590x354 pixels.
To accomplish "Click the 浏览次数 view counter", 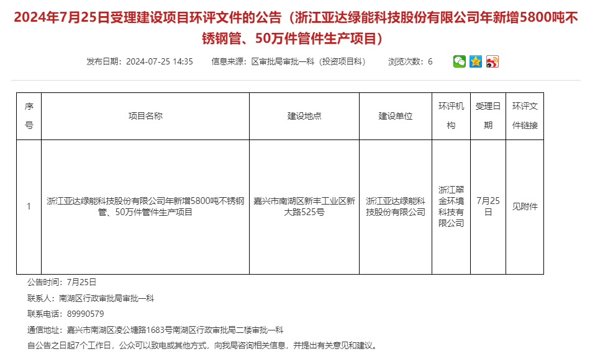I will pos(410,61).
